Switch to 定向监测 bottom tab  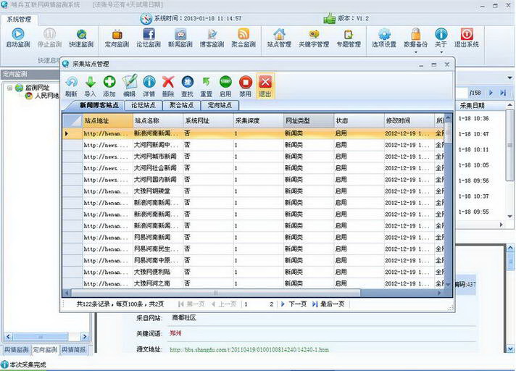[45, 350]
